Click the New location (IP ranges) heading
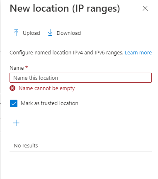 click(65, 9)
